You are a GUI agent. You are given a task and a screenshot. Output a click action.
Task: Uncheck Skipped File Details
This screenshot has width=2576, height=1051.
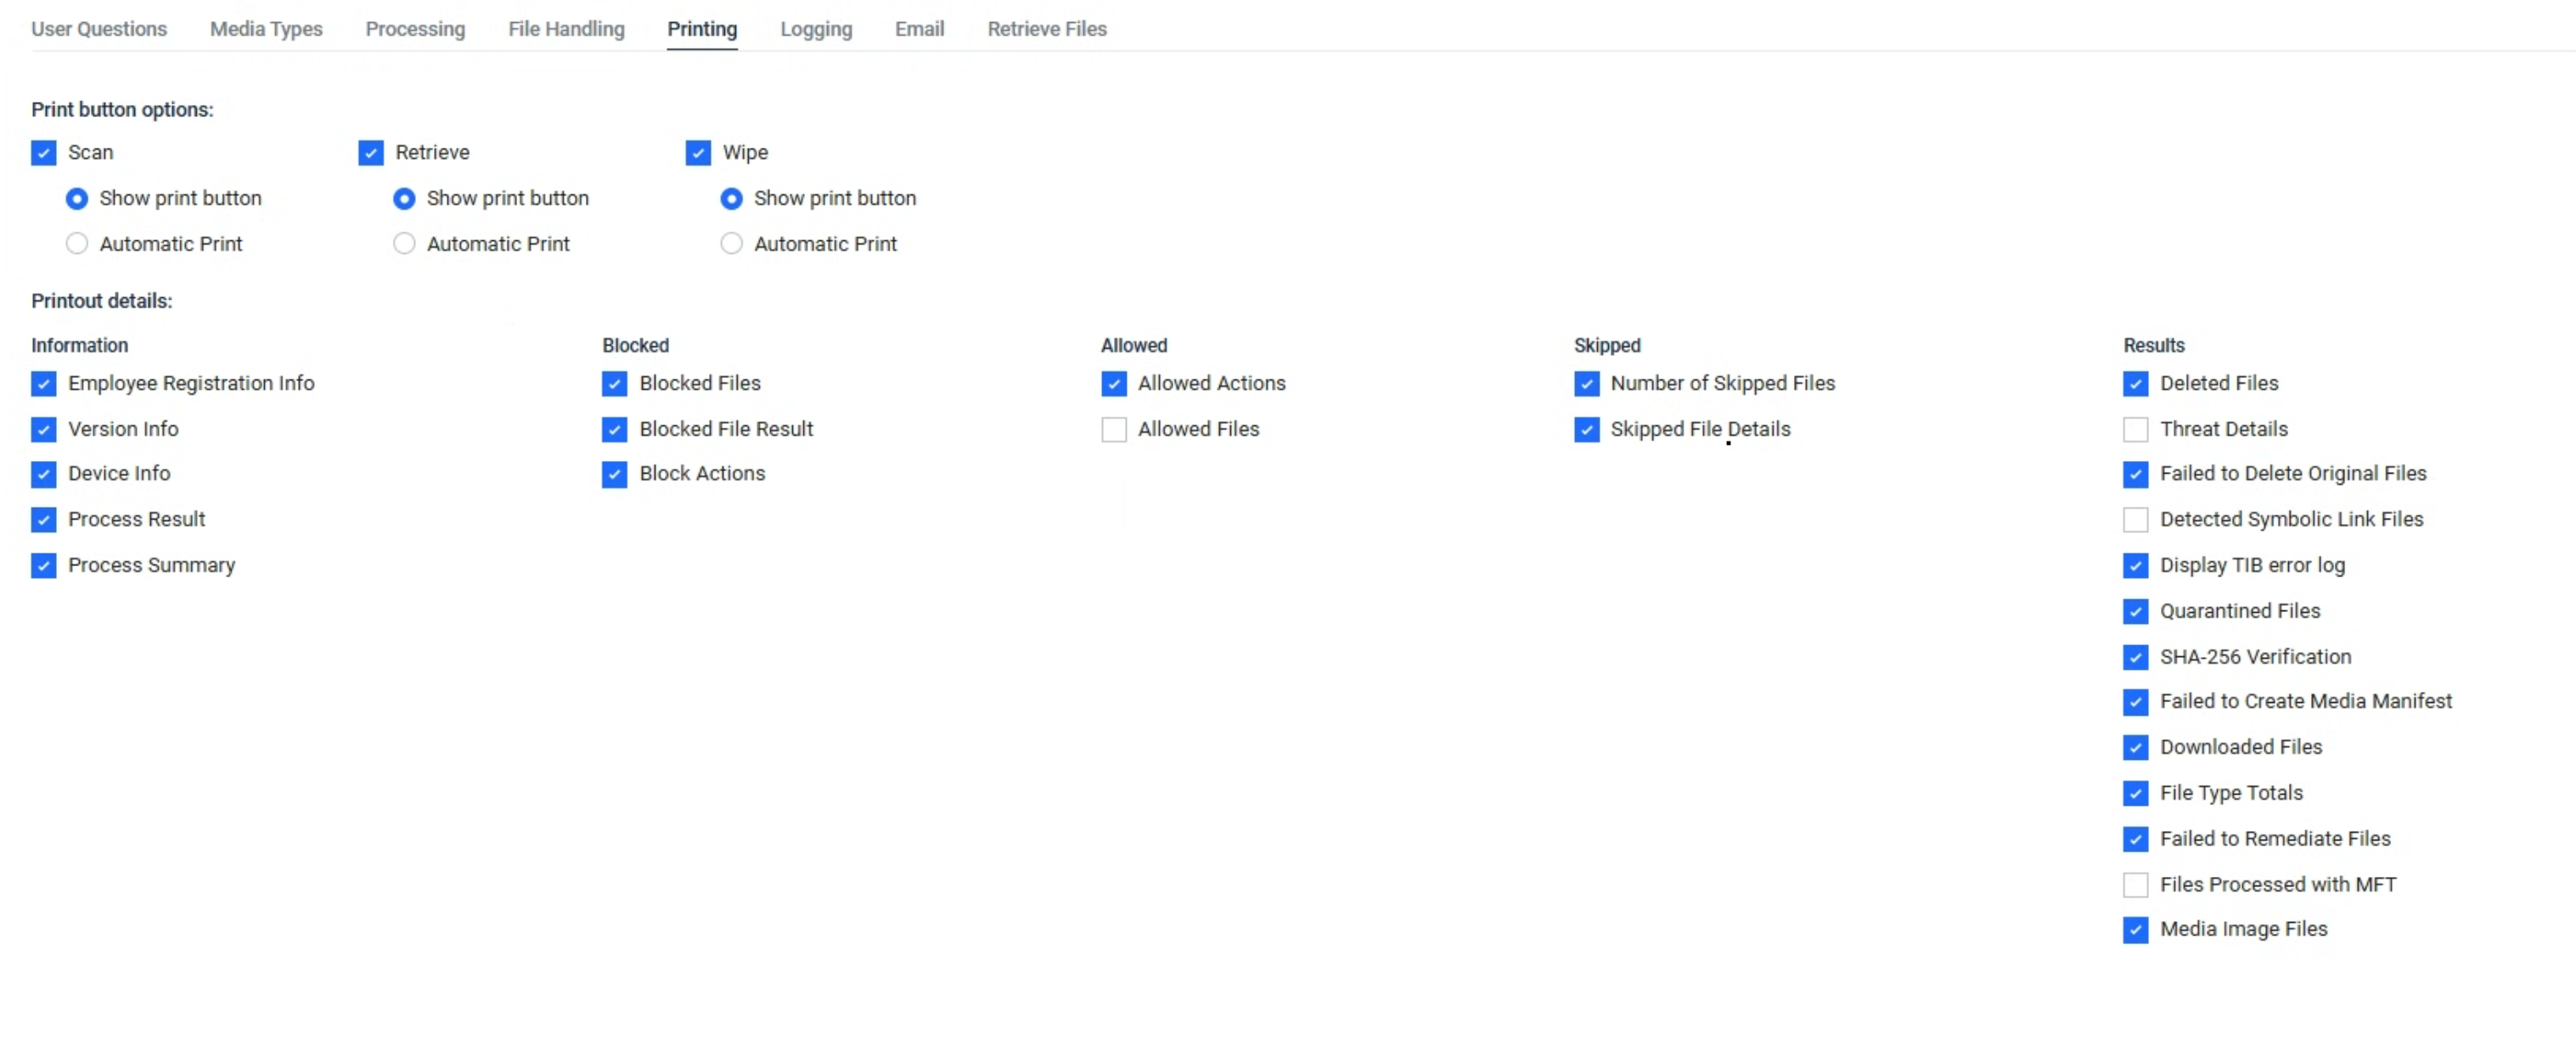tap(1586, 429)
